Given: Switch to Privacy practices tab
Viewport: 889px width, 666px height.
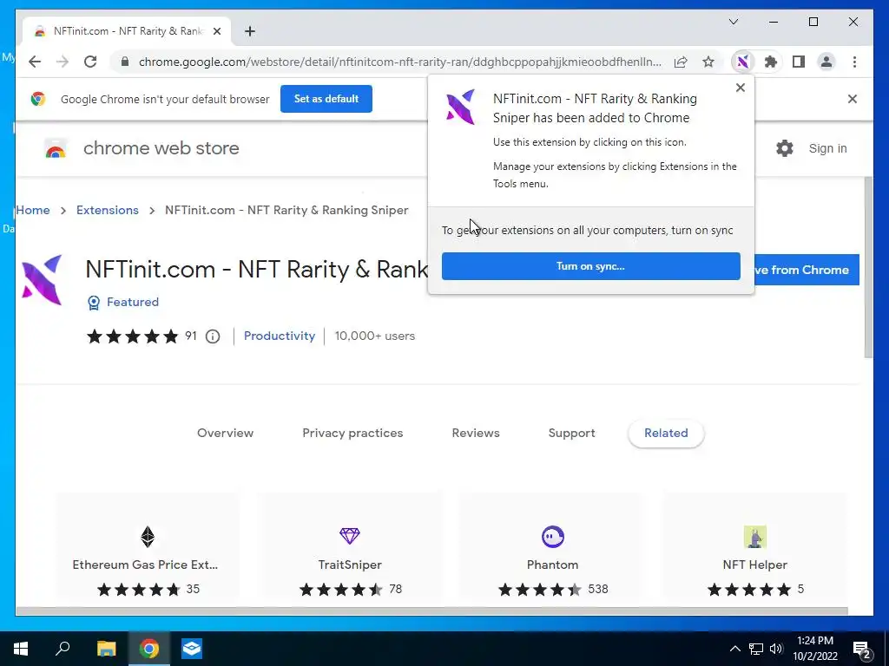Looking at the screenshot, I should [352, 434].
